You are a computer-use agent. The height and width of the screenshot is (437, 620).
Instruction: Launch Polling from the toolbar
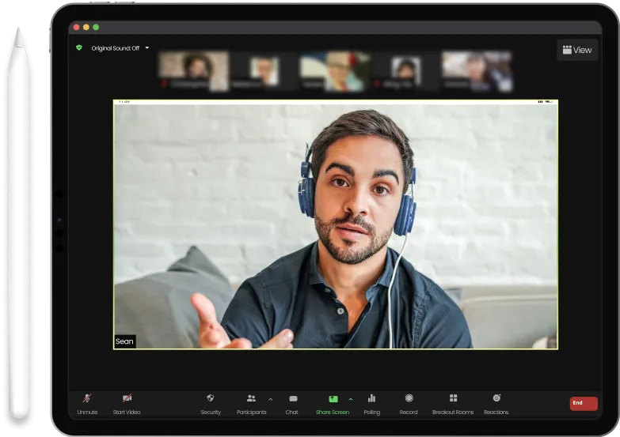point(371,399)
